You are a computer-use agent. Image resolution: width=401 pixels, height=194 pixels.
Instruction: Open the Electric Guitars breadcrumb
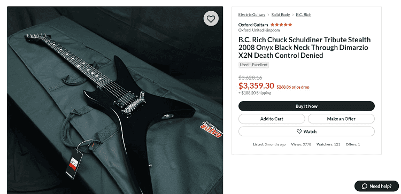coord(252,15)
